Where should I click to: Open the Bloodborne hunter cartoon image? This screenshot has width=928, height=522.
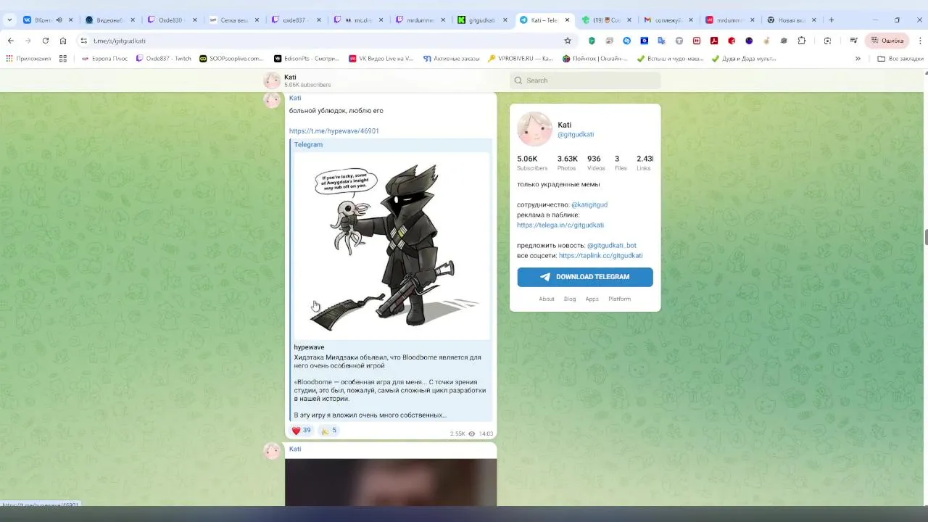(x=391, y=246)
